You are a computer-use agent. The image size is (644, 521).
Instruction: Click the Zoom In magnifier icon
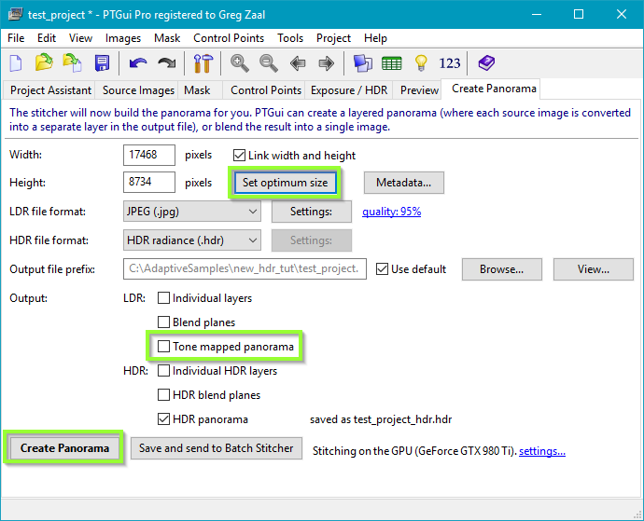pos(240,63)
